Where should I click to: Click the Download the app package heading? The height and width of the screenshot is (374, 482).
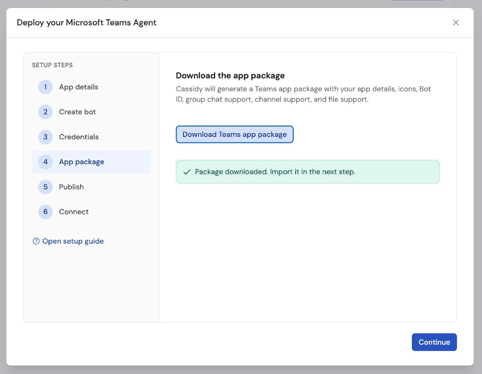pos(230,76)
